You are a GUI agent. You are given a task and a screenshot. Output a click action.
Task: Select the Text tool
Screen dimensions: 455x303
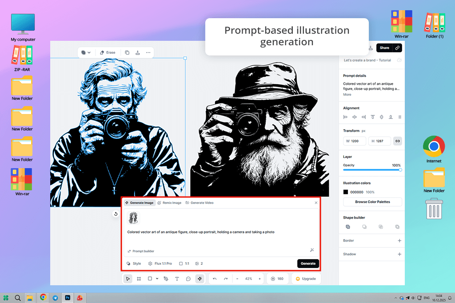click(177, 279)
